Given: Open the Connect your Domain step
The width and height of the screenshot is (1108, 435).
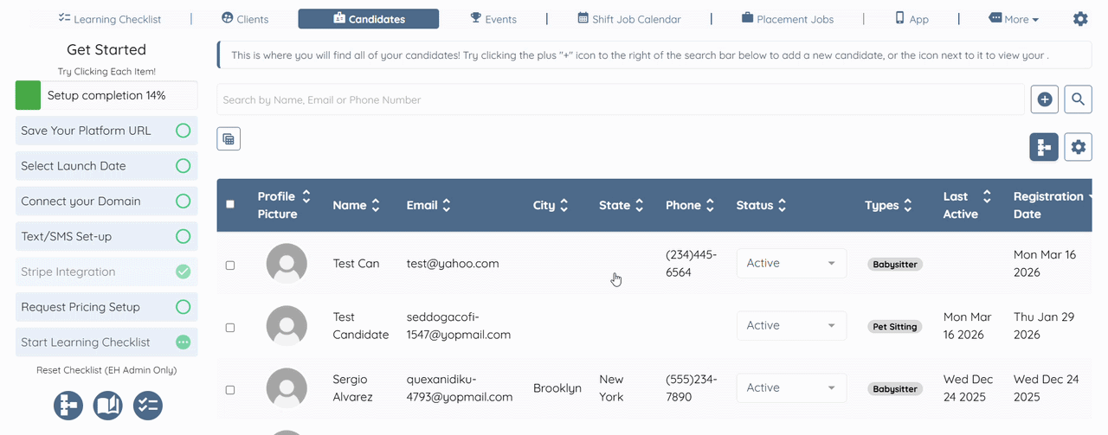Looking at the screenshot, I should (106, 202).
